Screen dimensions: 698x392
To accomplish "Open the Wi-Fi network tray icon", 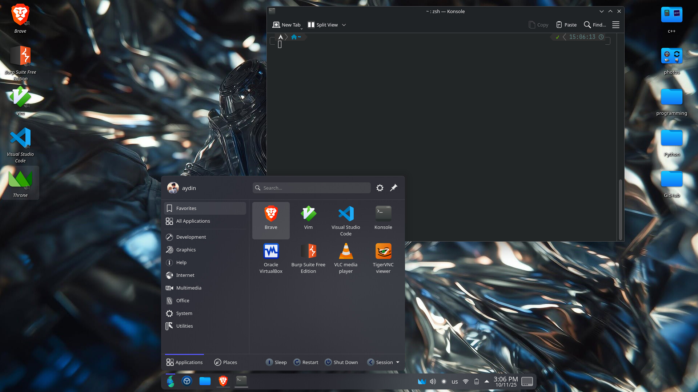I will [x=466, y=381].
